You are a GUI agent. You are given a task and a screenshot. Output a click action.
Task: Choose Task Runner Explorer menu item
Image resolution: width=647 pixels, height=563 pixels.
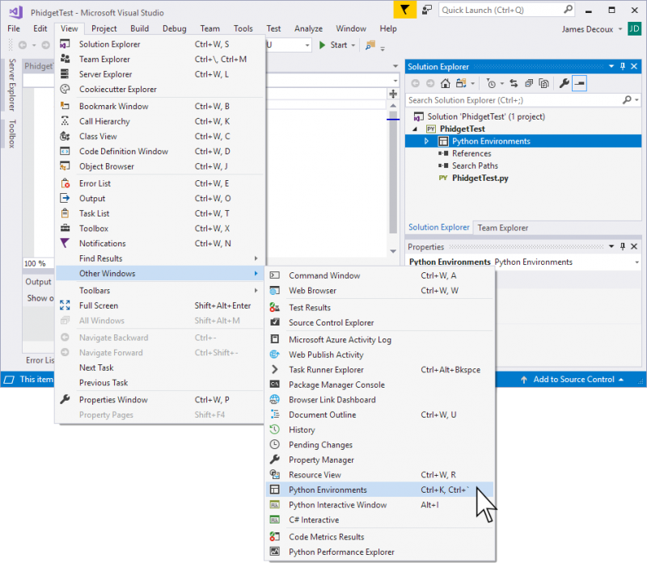click(379, 370)
